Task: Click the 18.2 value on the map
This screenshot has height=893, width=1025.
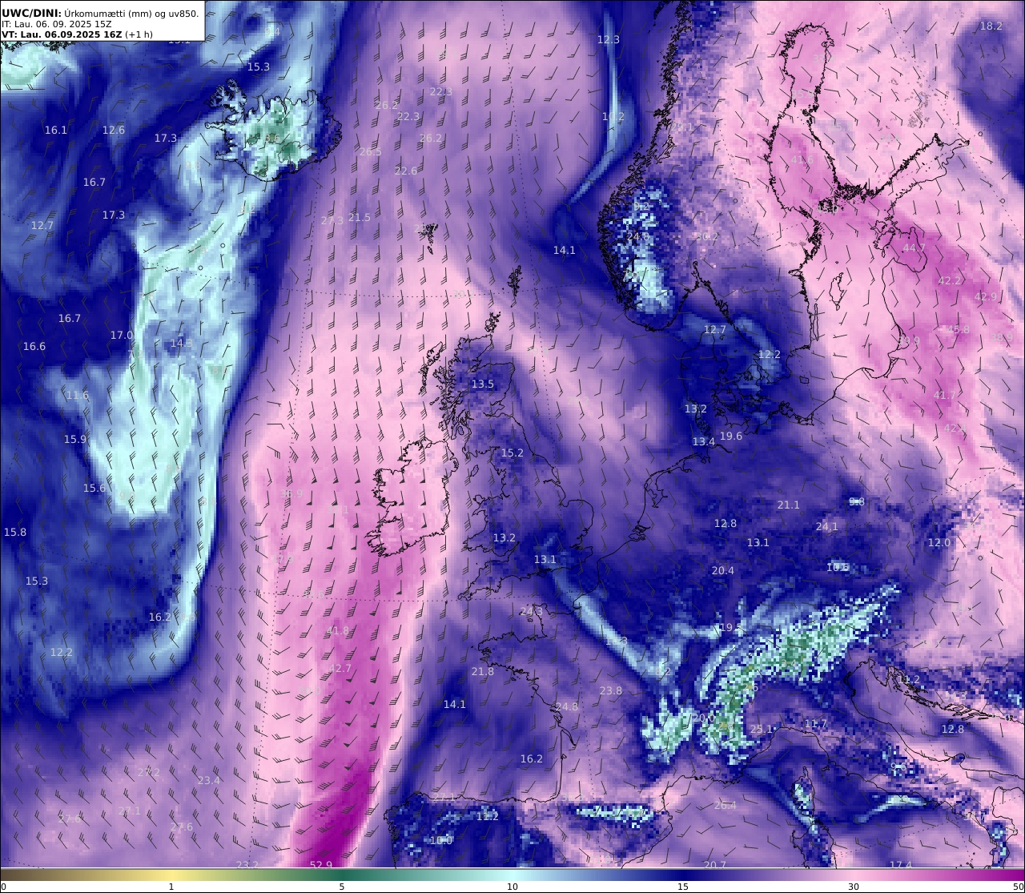Action: [x=991, y=26]
